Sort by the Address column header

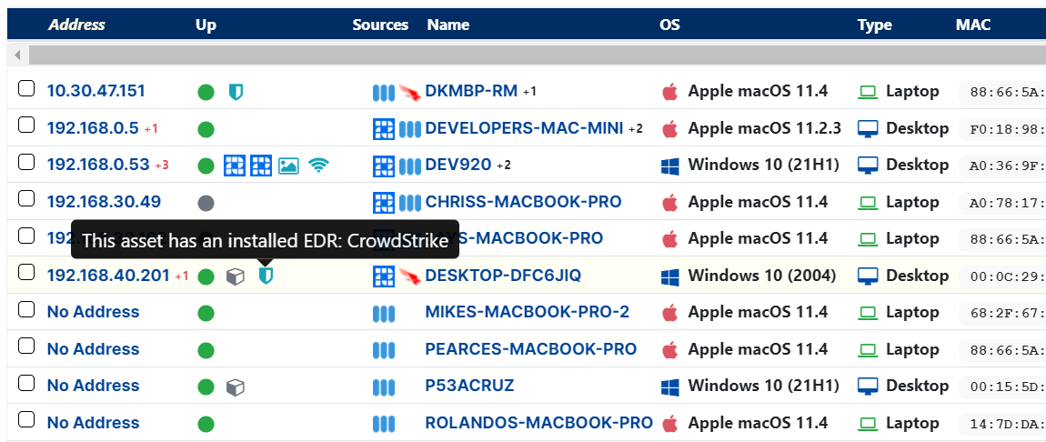tap(76, 25)
